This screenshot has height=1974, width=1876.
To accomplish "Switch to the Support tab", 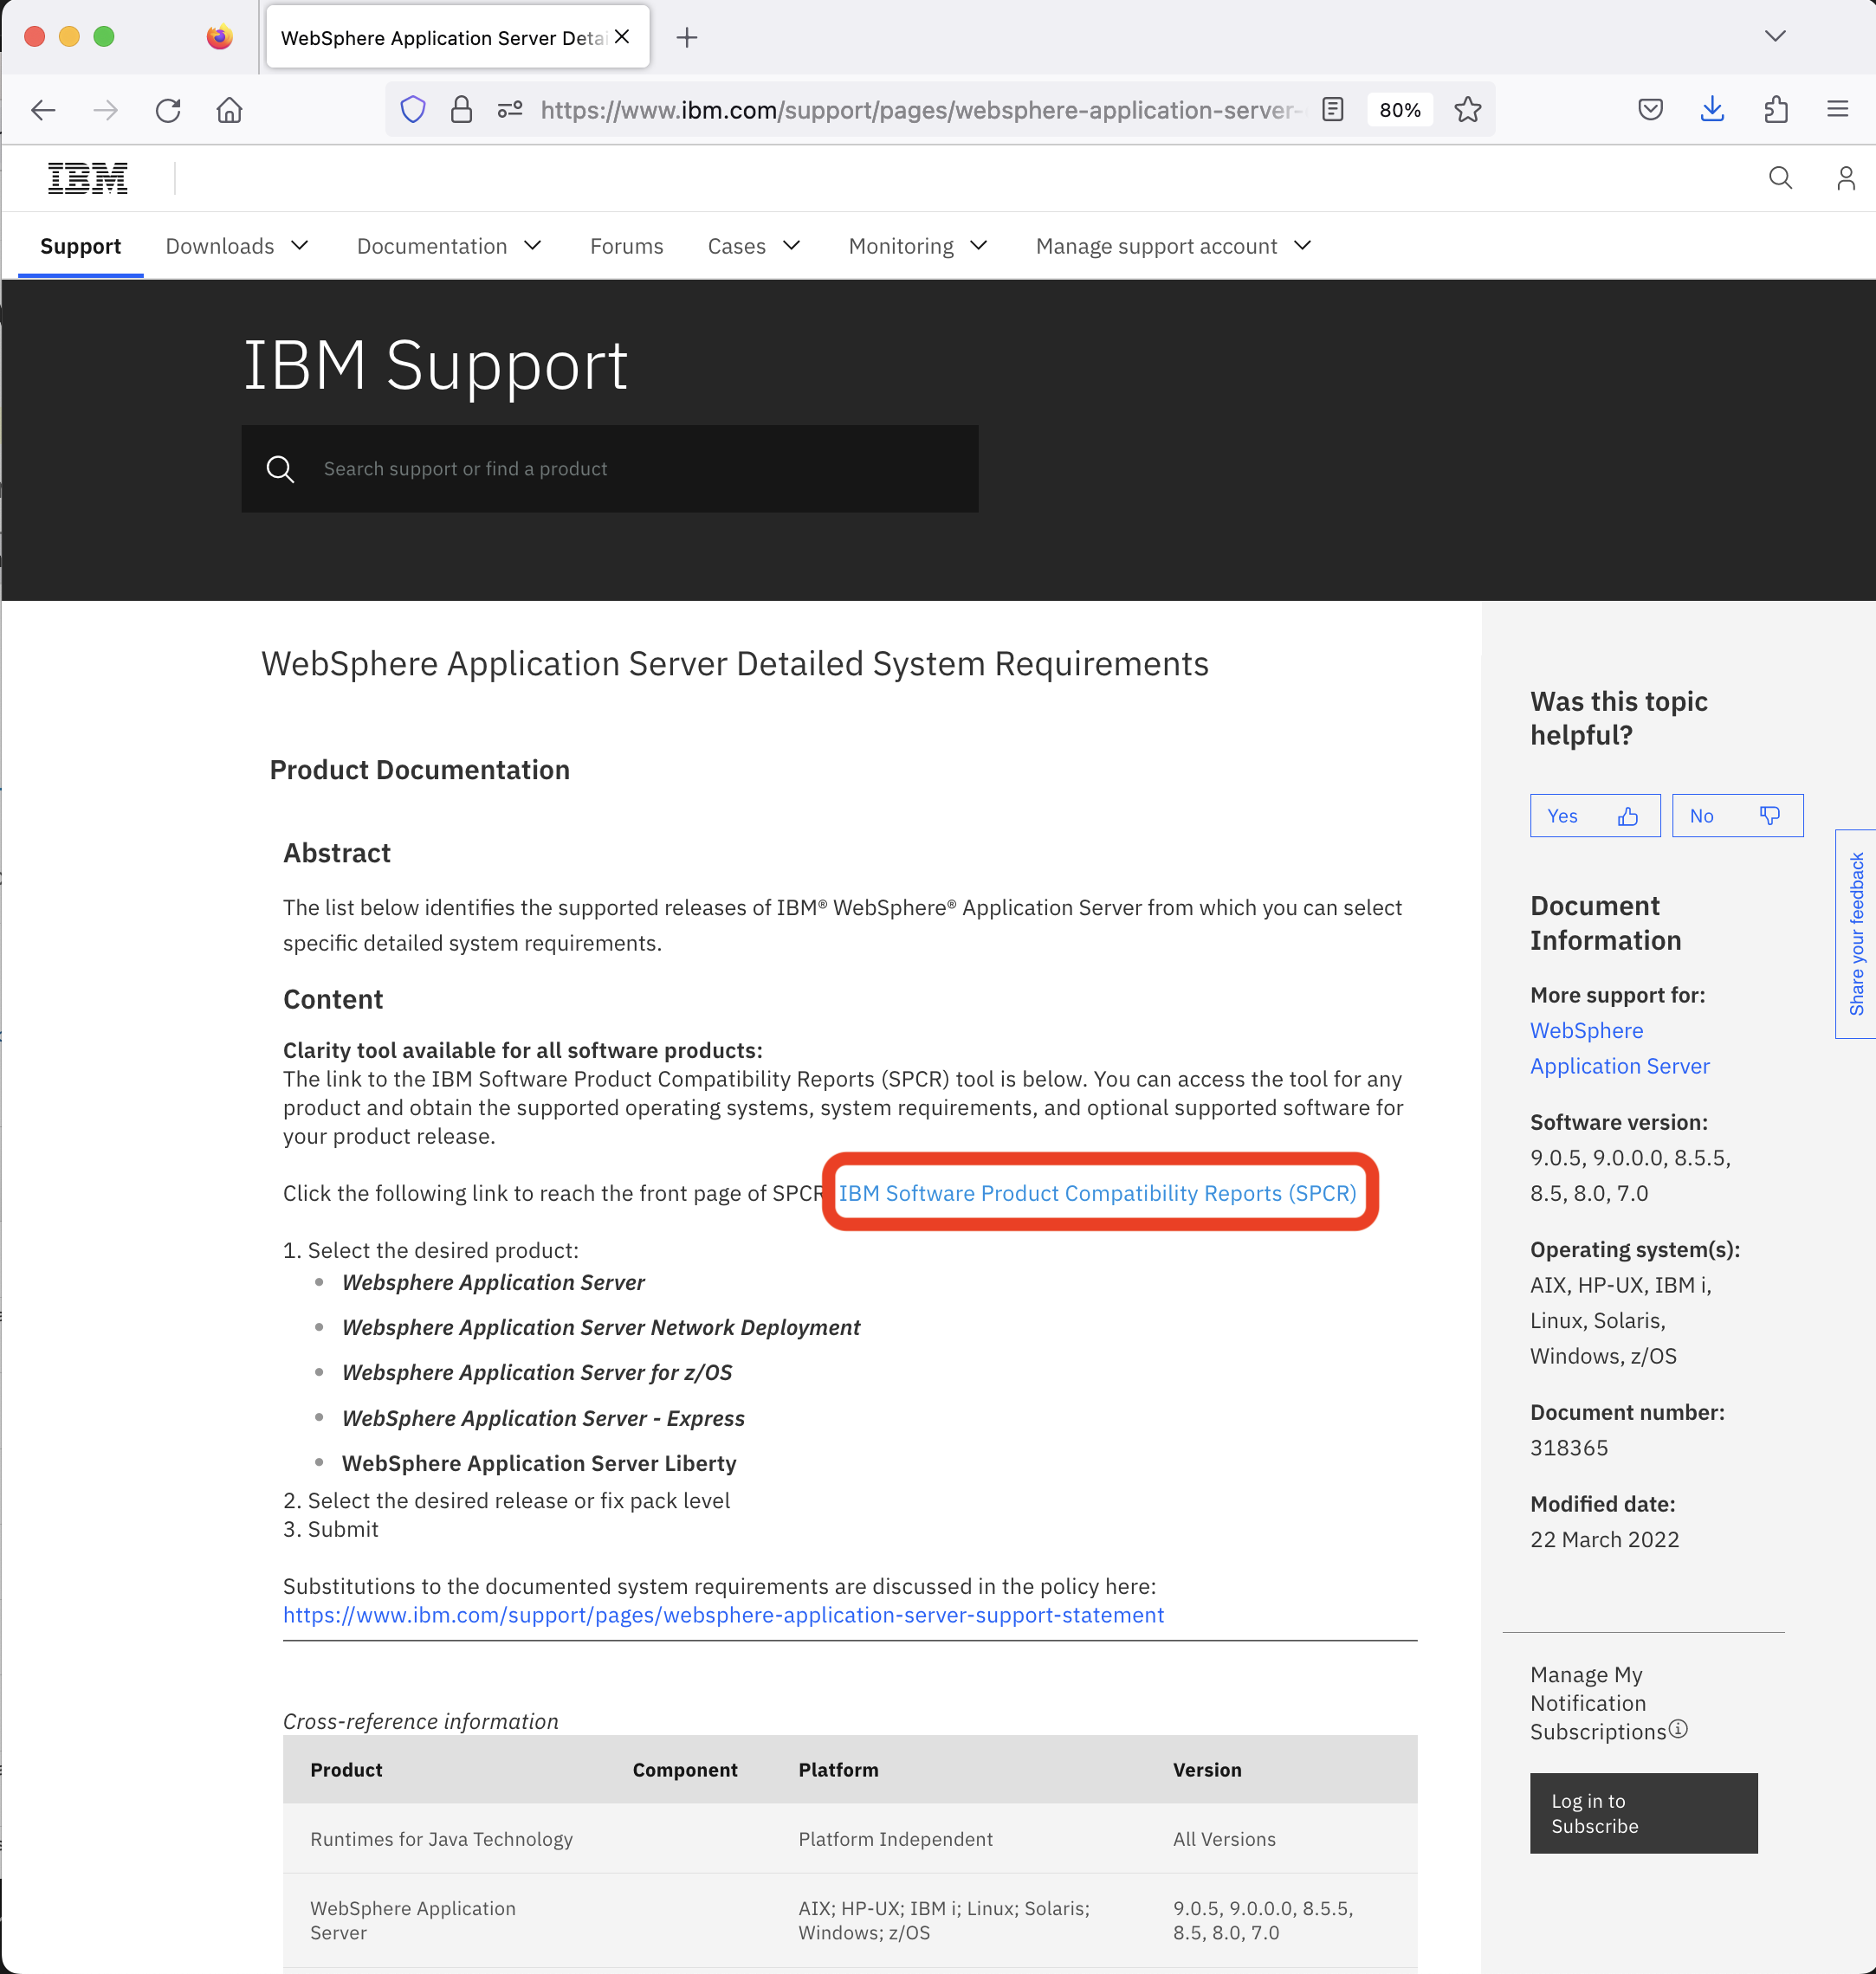I will point(80,246).
